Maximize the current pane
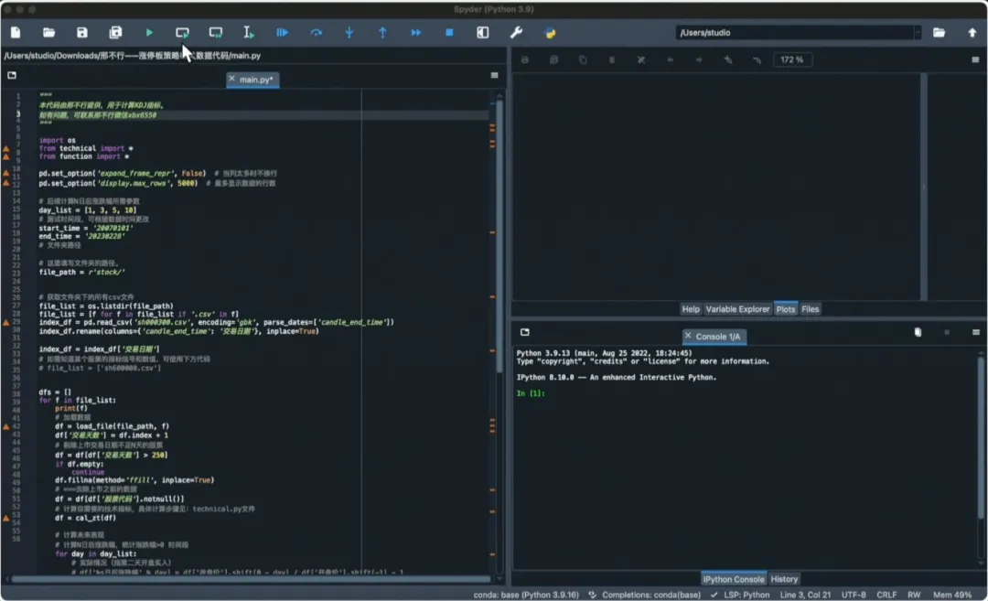Viewport: 988px width, 601px height. point(483,33)
